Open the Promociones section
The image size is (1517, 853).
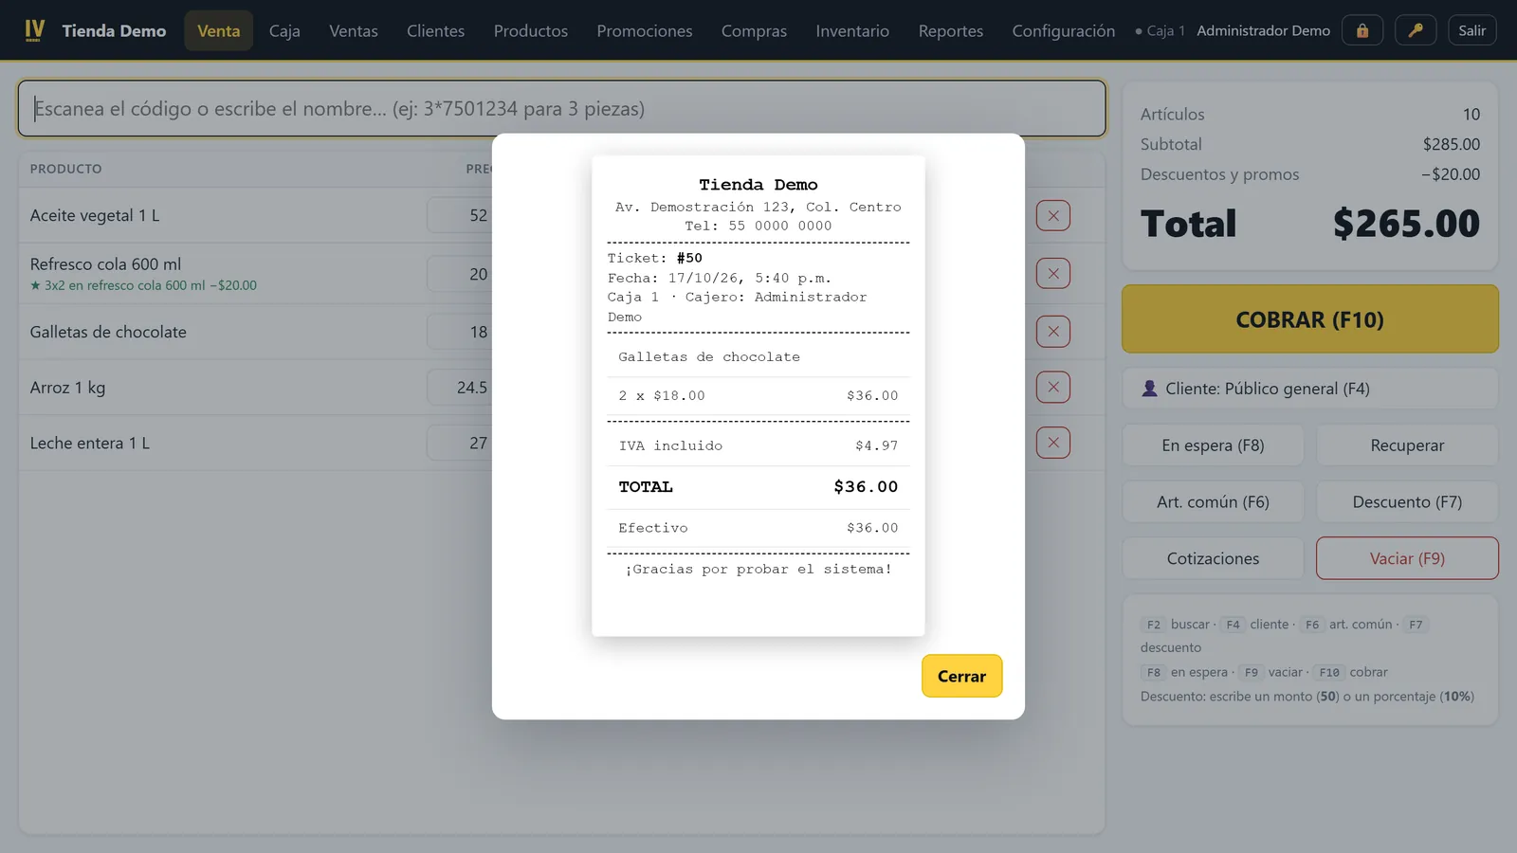(645, 30)
